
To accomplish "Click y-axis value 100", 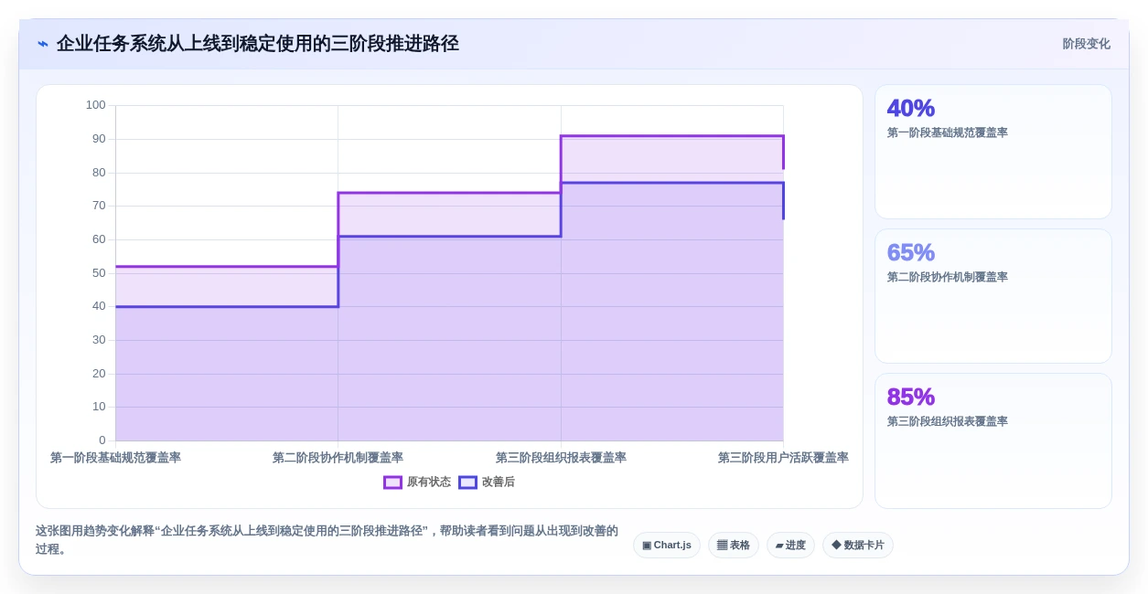I will 96,105.
